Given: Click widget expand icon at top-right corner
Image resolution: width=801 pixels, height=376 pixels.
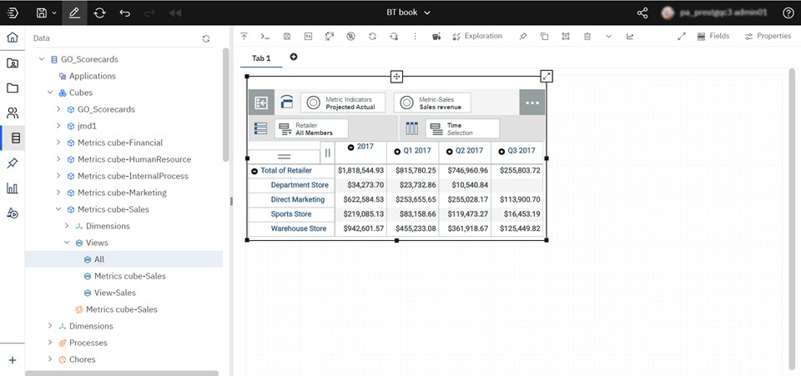Looking at the screenshot, I should tap(547, 76).
